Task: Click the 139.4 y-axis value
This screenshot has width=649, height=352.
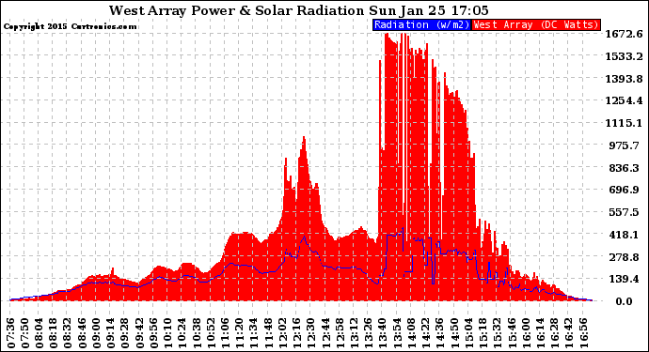Action: pos(624,280)
